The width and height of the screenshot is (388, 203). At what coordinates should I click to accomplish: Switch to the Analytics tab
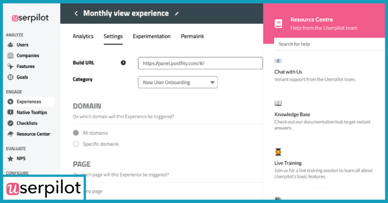83,37
